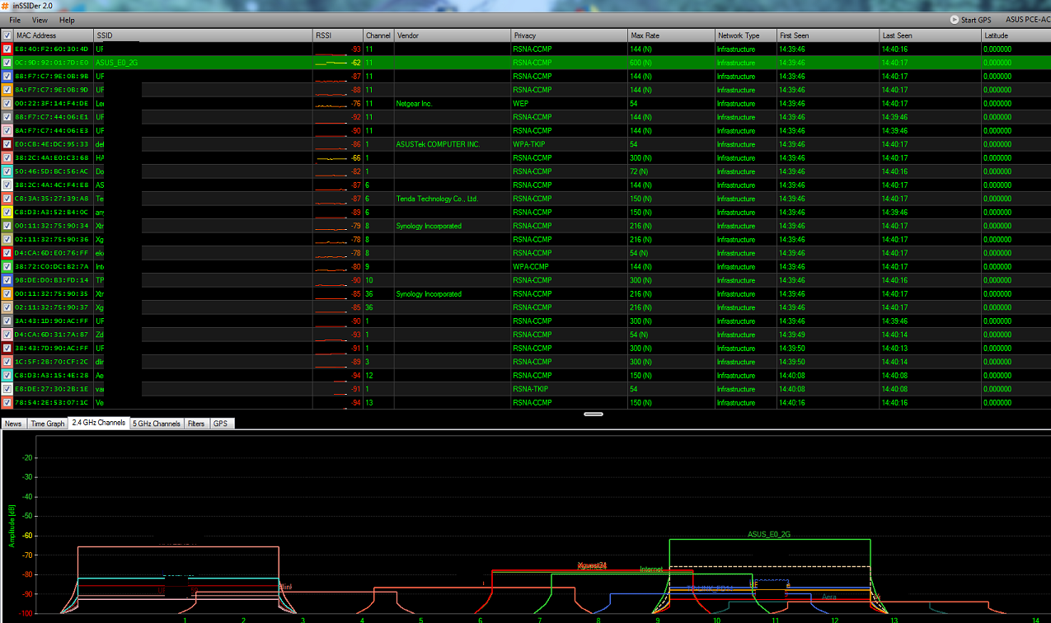
Task: Open the View menu
Action: coord(40,20)
